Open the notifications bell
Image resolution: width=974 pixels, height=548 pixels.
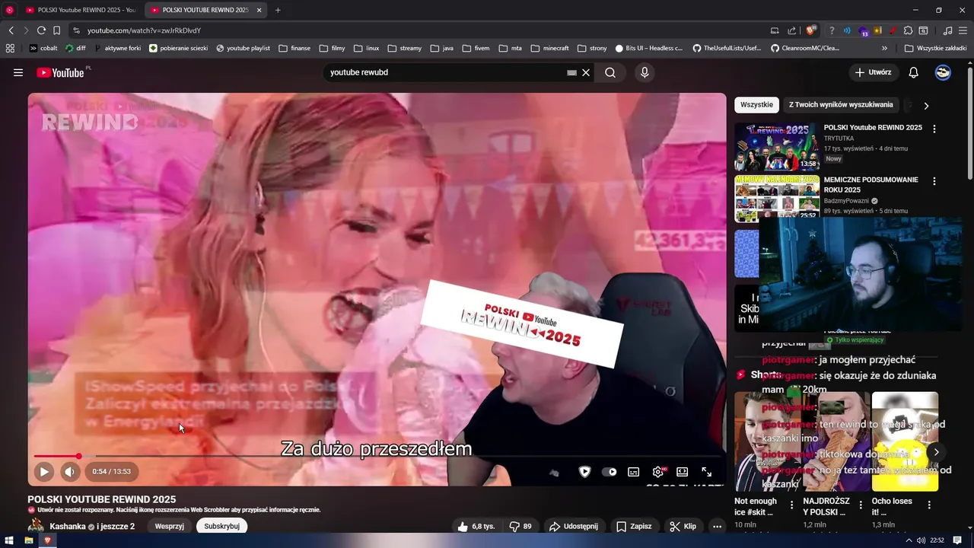pyautogui.click(x=914, y=72)
